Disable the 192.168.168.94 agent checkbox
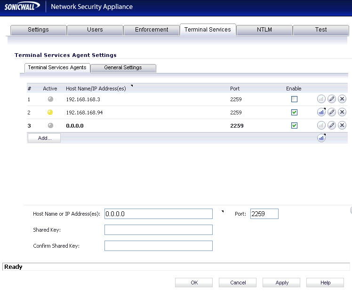352x291 pixels. pyautogui.click(x=294, y=113)
